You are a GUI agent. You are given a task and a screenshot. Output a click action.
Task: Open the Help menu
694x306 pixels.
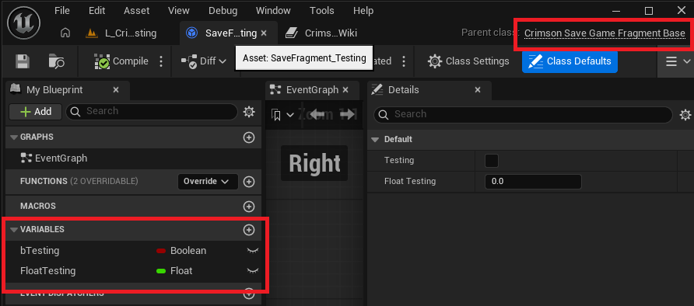[x=363, y=11]
